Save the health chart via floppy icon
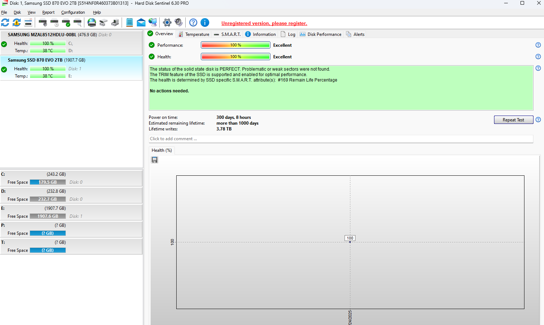The height and width of the screenshot is (325, 544). 155,160
